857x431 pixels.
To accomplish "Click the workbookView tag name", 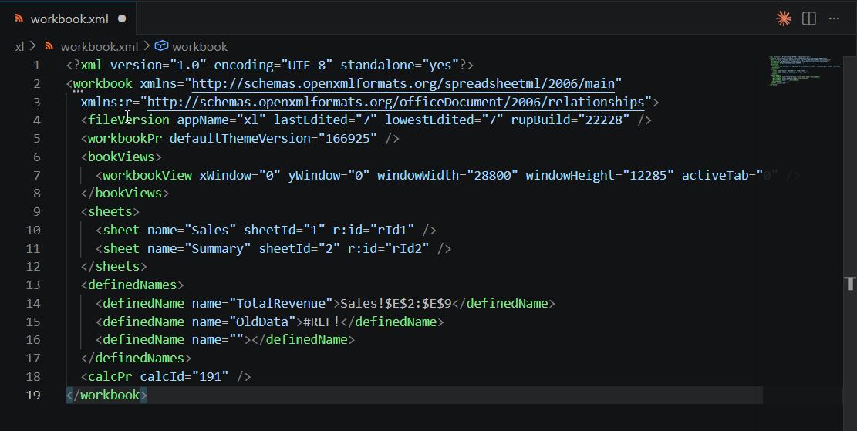I will (x=147, y=175).
